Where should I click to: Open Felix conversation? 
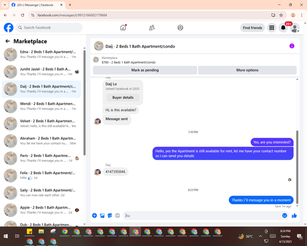tap(41, 175)
